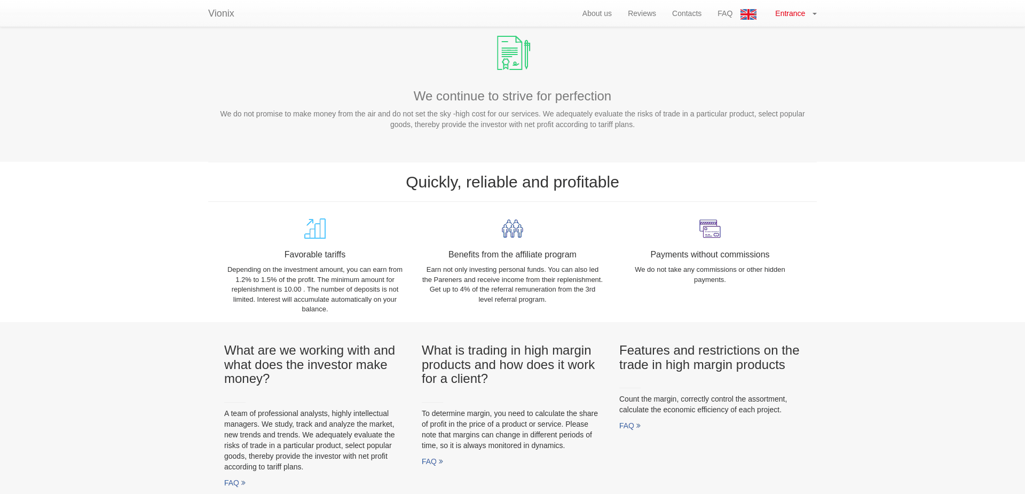Click the payment card icon above Payments without commissions
Image resolution: width=1025 pixels, height=494 pixels.
709,228
